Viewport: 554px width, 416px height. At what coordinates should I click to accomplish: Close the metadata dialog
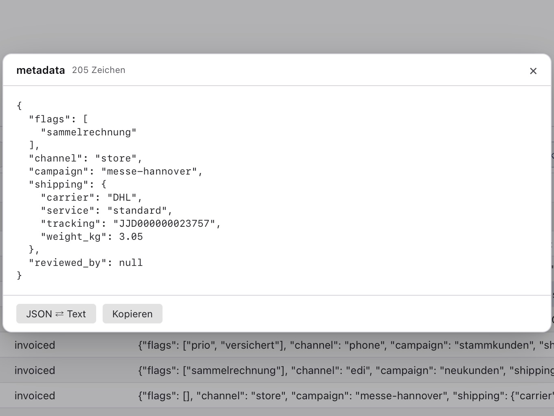click(x=533, y=71)
